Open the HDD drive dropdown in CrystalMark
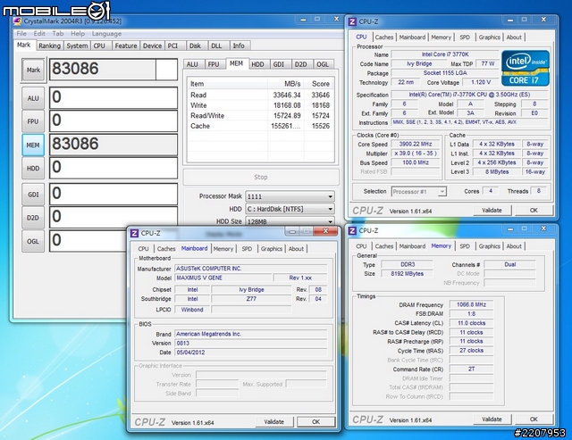The height and width of the screenshot is (440, 572). click(290, 209)
